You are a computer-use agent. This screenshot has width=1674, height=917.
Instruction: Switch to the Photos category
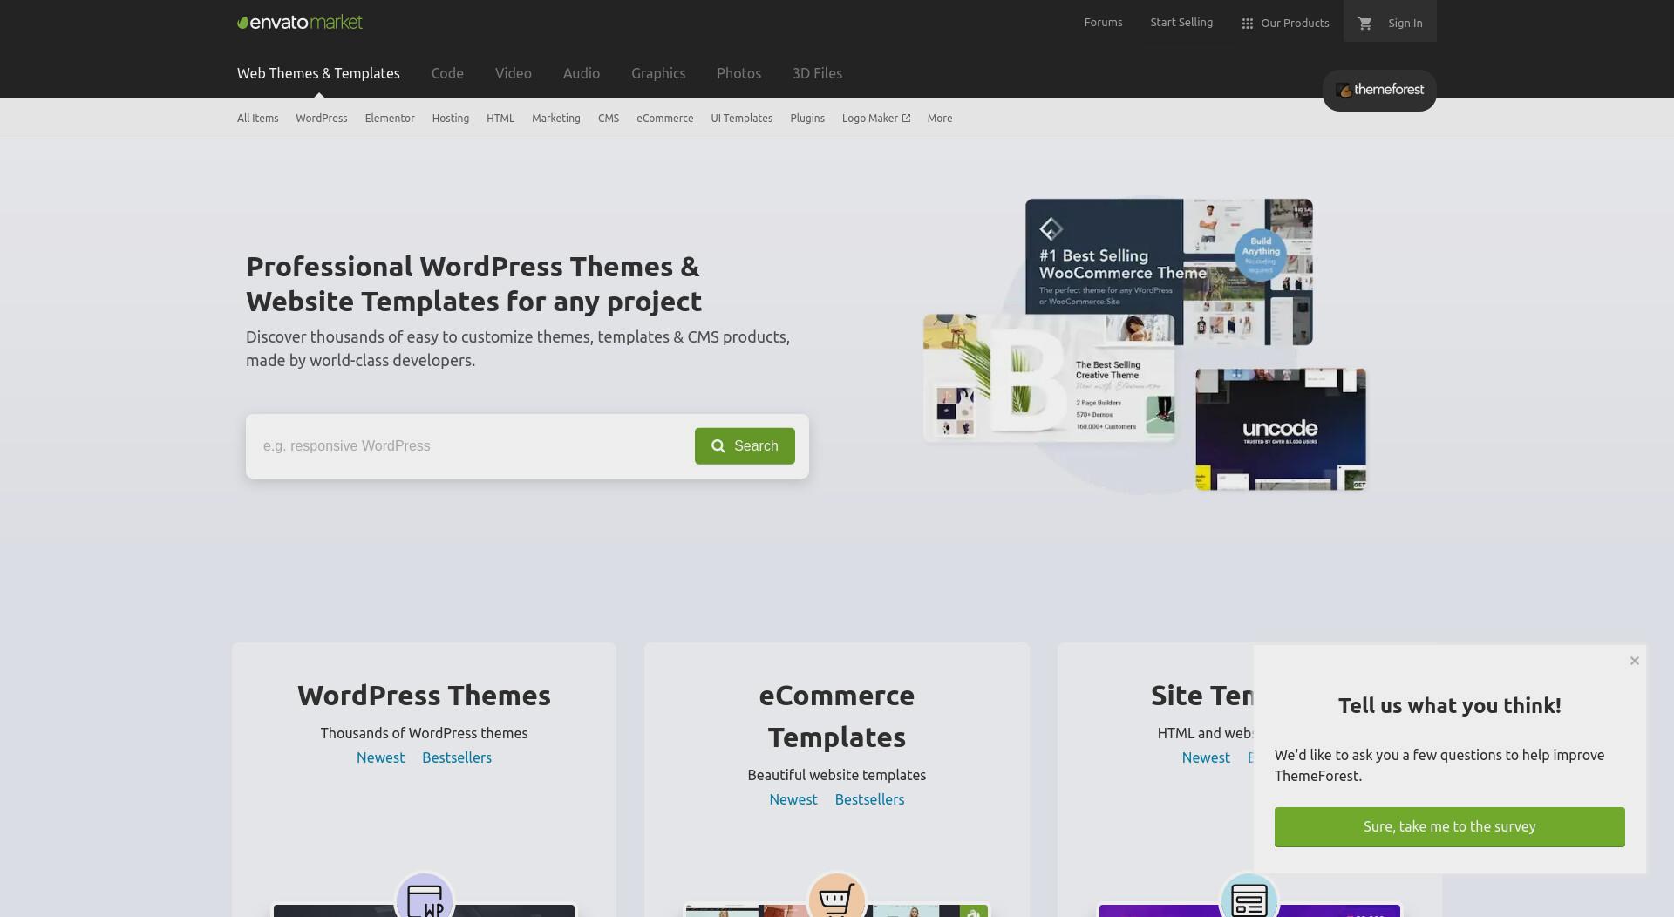739,73
